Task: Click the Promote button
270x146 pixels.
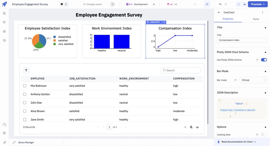Action: [258, 4]
